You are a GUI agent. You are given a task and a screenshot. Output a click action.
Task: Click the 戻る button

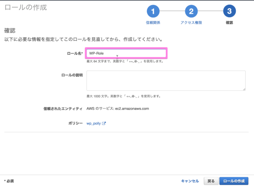point(211,181)
